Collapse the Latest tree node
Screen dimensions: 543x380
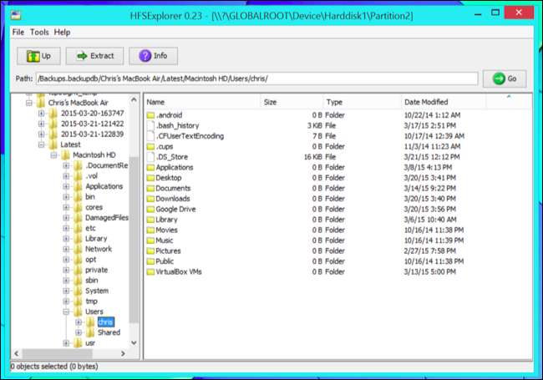pos(41,144)
